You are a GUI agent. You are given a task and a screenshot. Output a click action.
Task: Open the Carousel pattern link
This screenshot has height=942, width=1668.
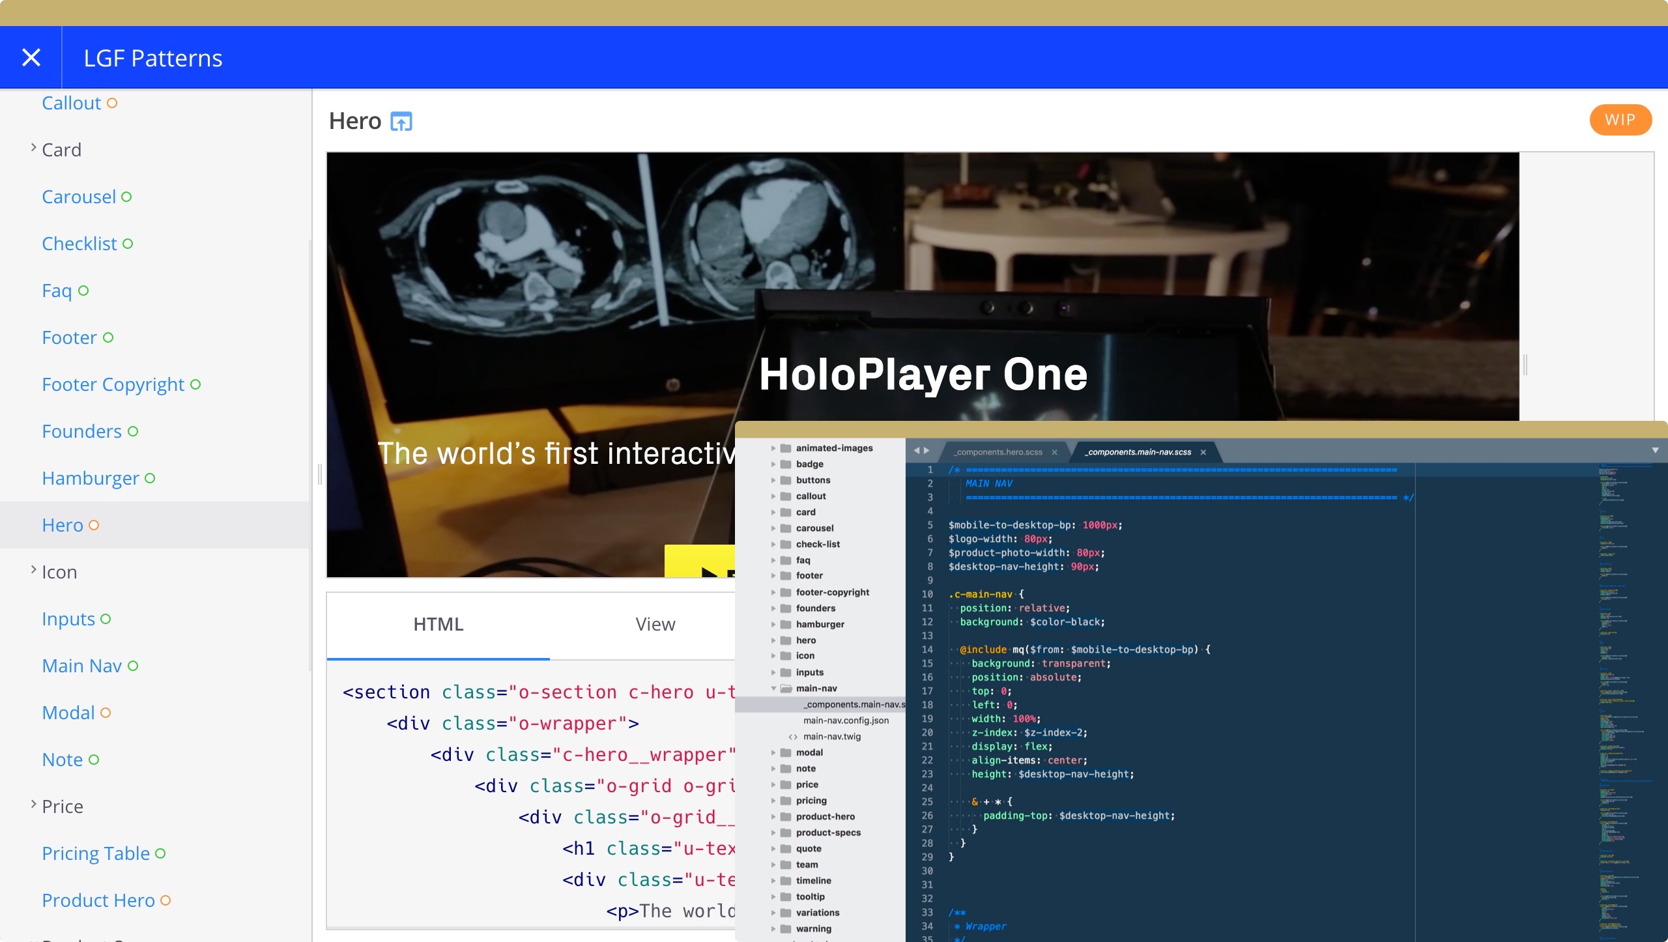pyautogui.click(x=79, y=197)
